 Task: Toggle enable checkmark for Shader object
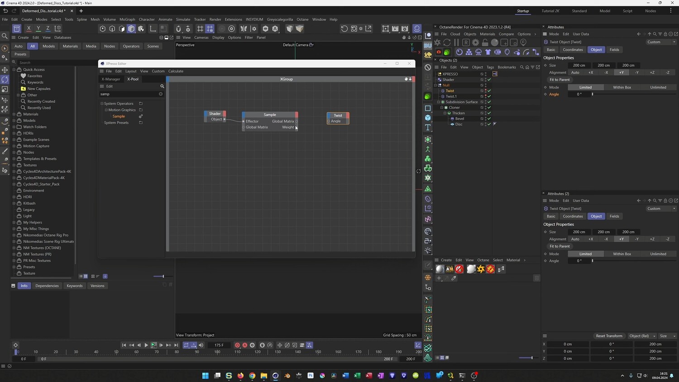pos(489,80)
